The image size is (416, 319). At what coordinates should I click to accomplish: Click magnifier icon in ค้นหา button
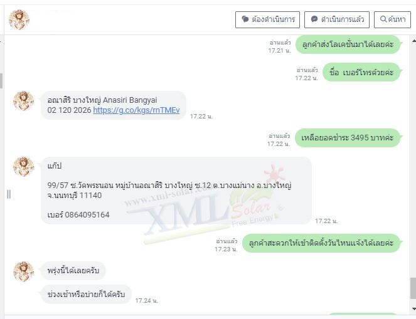click(x=383, y=19)
